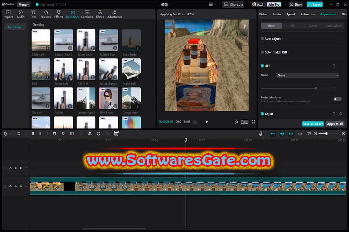Image resolution: width=349 pixels, height=232 pixels.
Task: Select the Paper Ball transition thumbnail
Action: [x=131, y=69]
